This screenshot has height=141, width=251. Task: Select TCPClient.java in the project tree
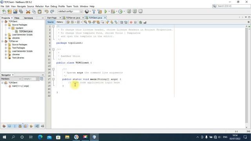25,31
